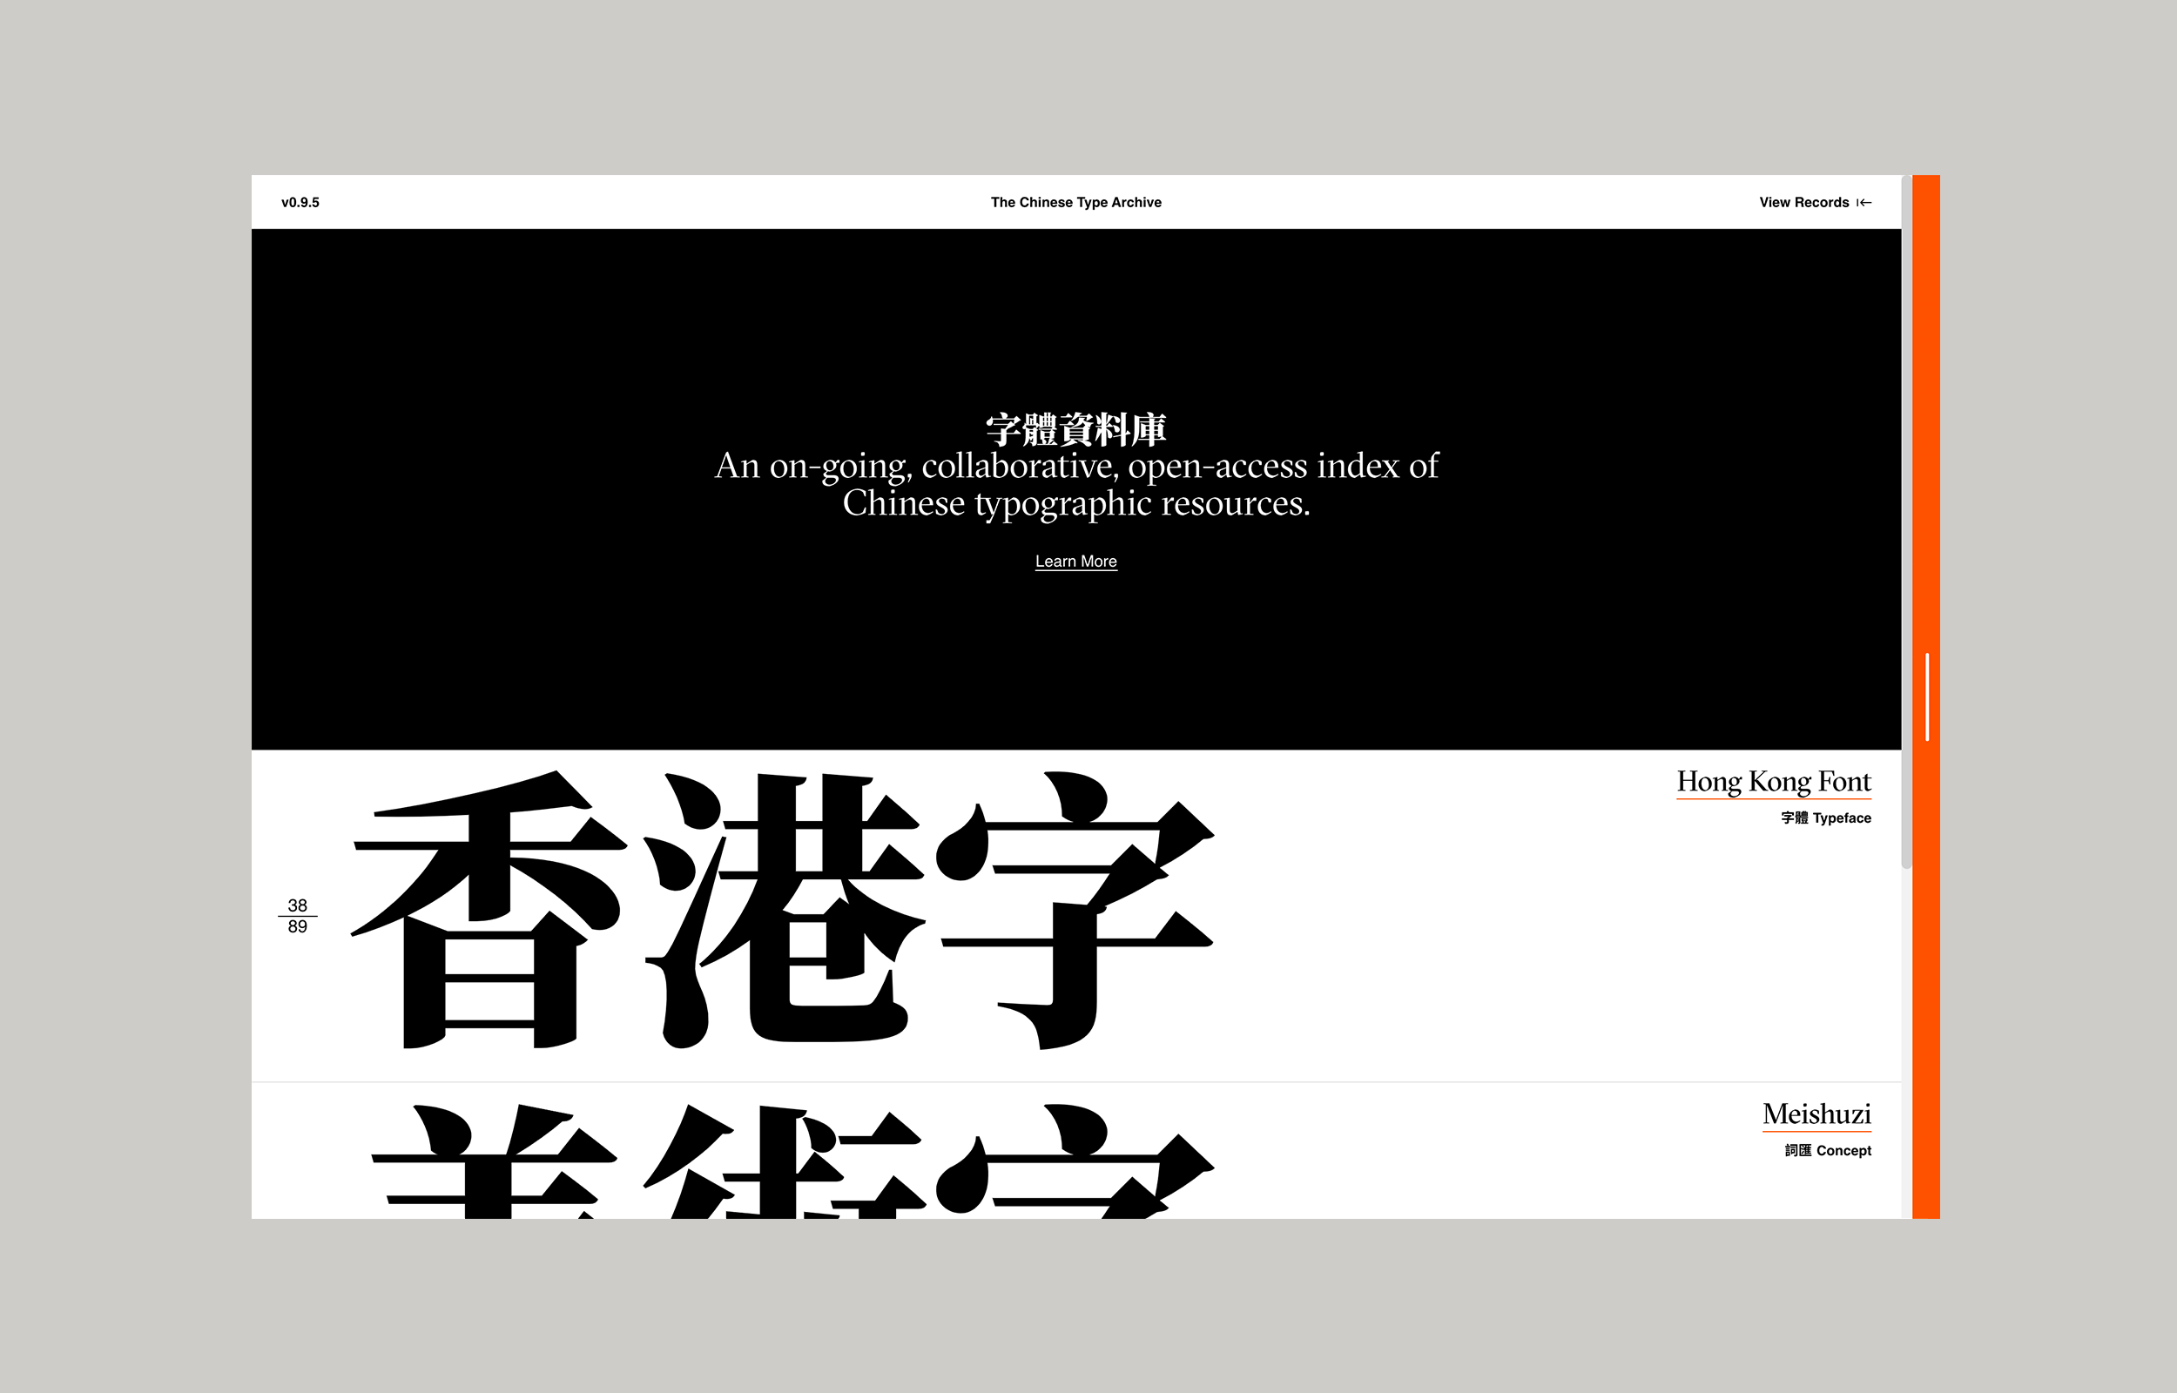Click the 字體資料庫 Chinese heading

pos(1075,430)
